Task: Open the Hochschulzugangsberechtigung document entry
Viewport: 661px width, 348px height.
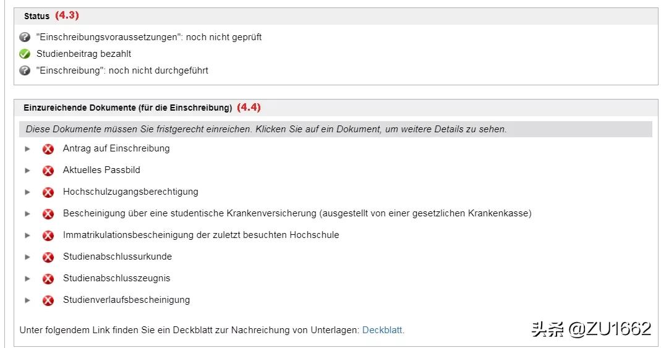Action: (x=130, y=192)
